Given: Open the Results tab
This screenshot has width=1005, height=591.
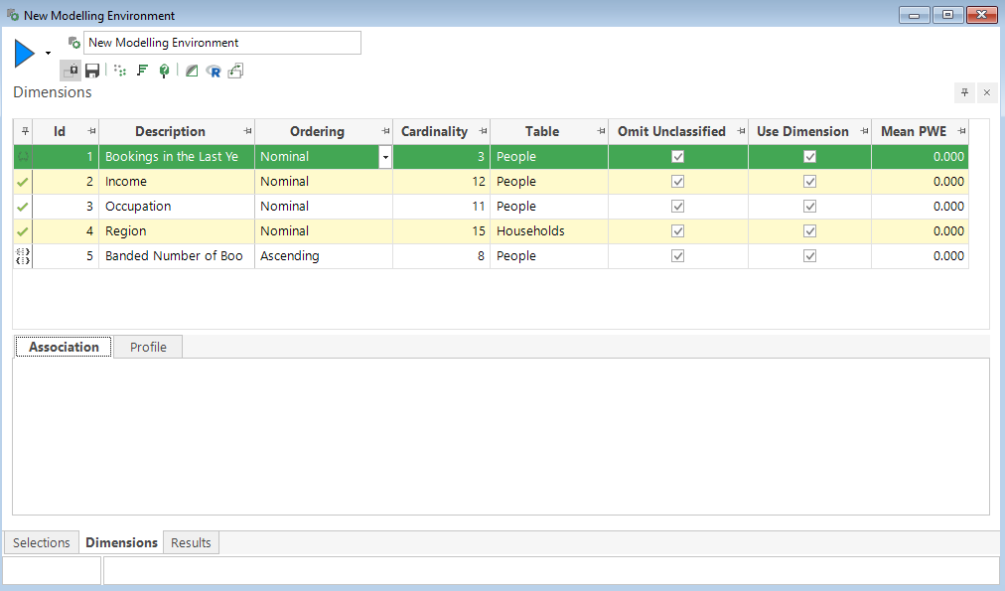Looking at the screenshot, I should point(191,542).
